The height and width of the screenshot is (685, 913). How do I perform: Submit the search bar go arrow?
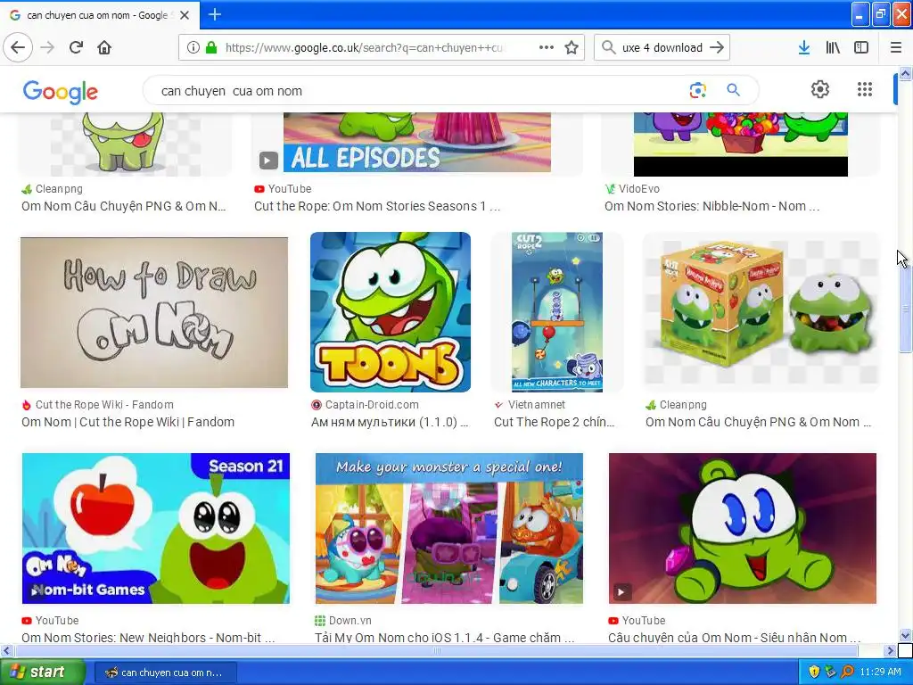coord(717,47)
